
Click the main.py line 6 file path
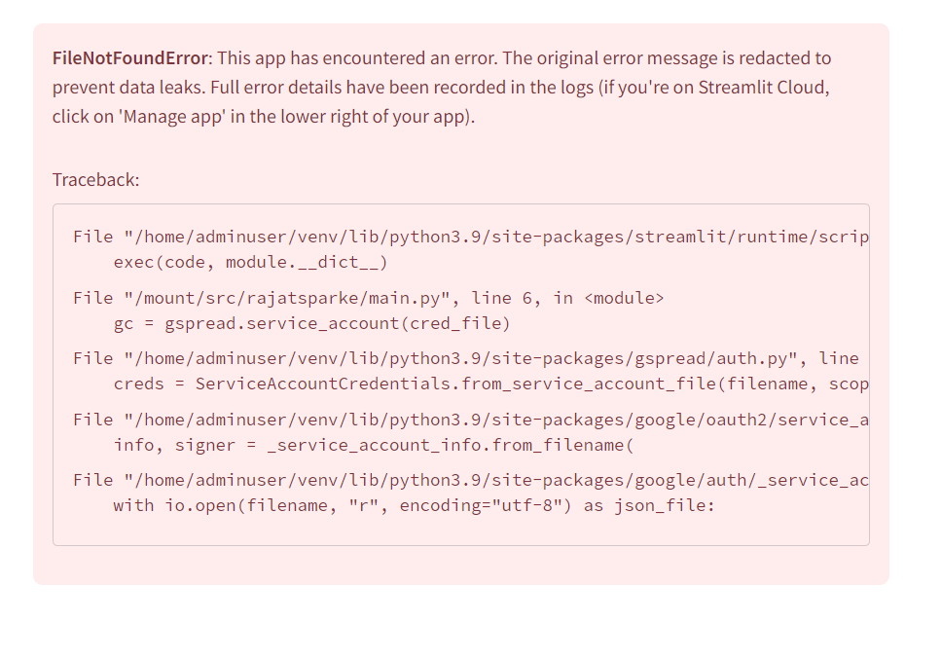click(x=369, y=298)
